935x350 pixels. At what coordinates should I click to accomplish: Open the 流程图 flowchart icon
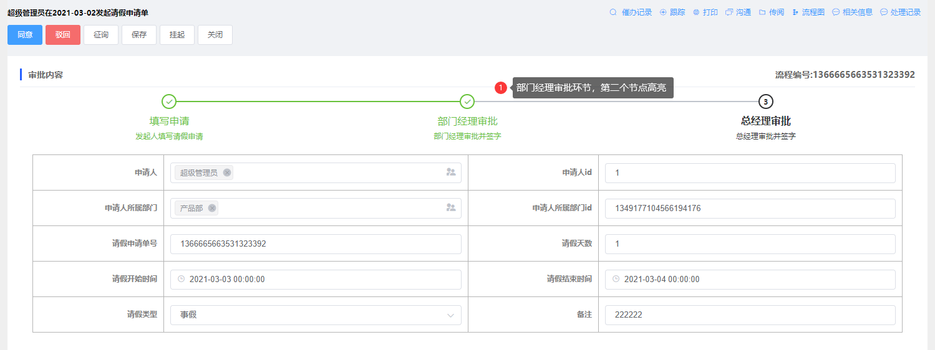[795, 12]
